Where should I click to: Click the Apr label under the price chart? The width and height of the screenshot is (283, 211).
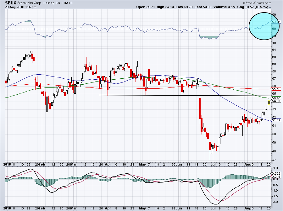108,164
